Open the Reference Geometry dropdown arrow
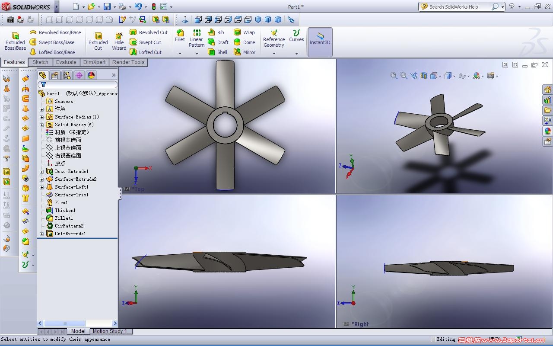The image size is (553, 346). [x=274, y=54]
